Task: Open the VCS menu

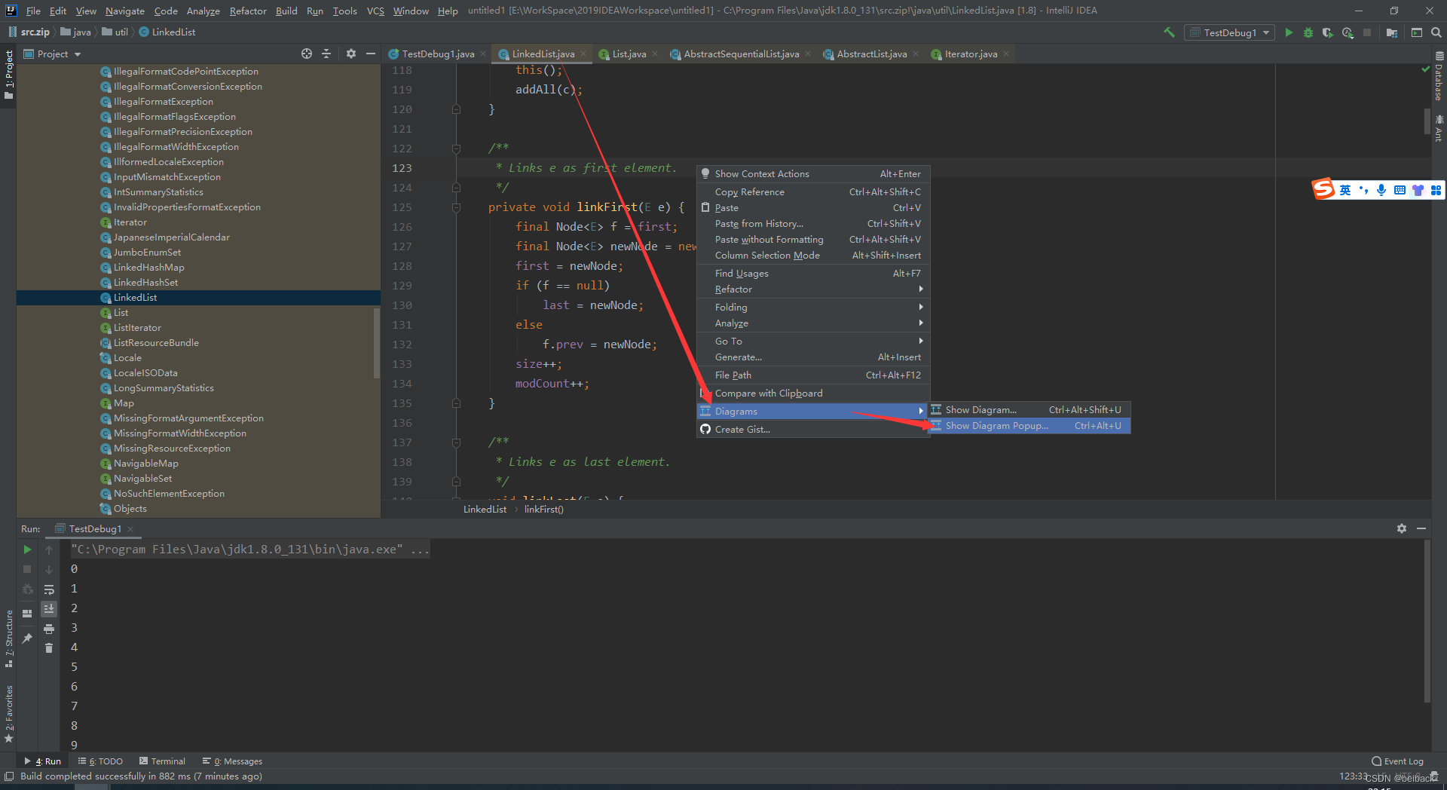Action: click(375, 11)
